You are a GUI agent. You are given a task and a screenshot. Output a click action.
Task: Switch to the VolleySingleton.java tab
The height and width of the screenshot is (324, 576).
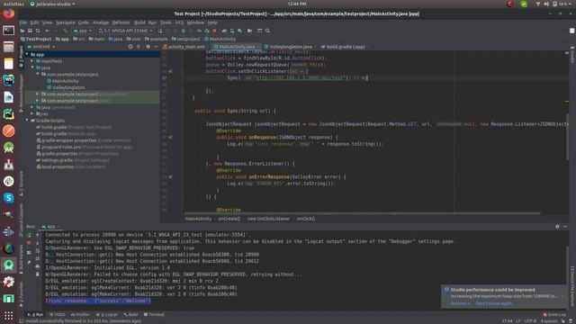pyautogui.click(x=290, y=47)
